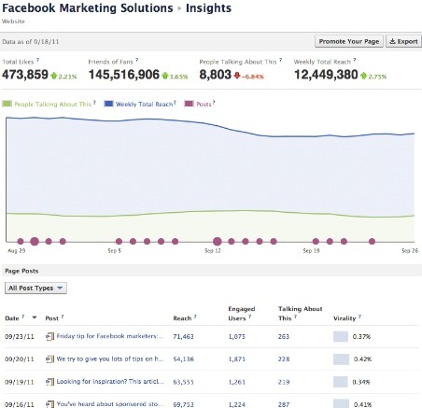Click the Friends of Fans help icon

pos(137,60)
